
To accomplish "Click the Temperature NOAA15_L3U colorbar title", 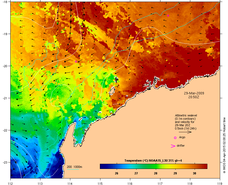I will click(153, 161).
